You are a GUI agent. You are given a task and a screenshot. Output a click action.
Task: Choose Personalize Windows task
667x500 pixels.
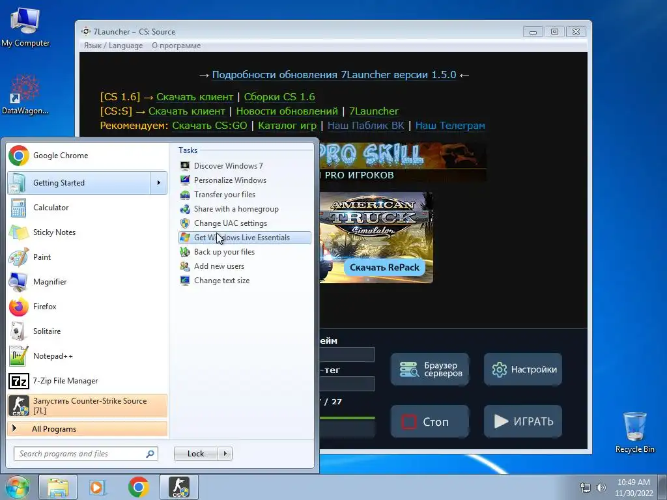pos(245,180)
